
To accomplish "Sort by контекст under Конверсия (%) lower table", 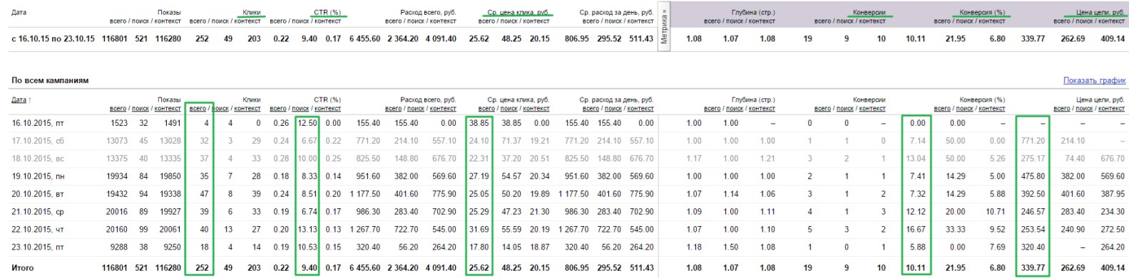I will (x=992, y=109).
